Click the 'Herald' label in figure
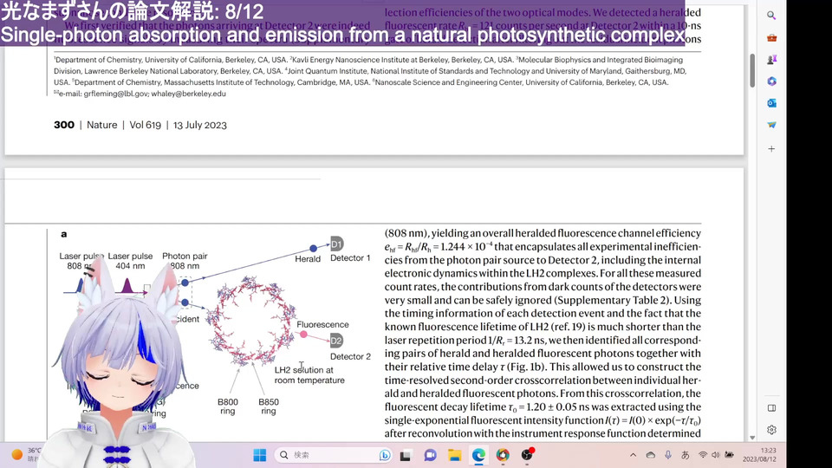Screen dimensions: 832x468 click(x=308, y=259)
